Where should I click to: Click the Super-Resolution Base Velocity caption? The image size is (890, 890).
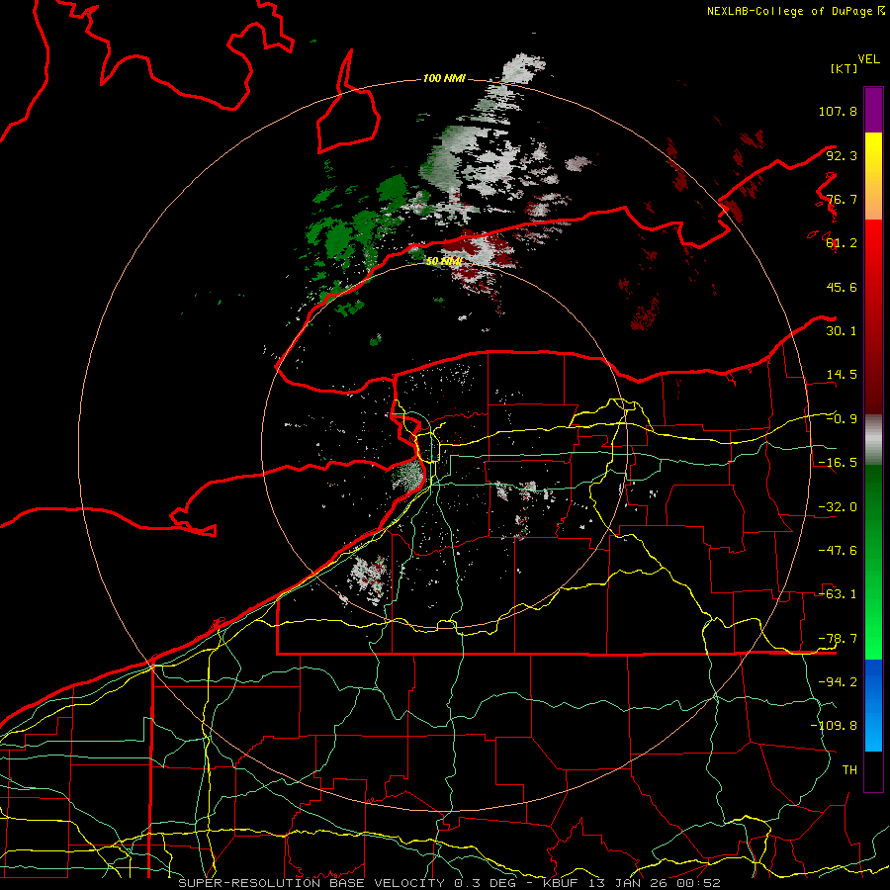[450, 883]
